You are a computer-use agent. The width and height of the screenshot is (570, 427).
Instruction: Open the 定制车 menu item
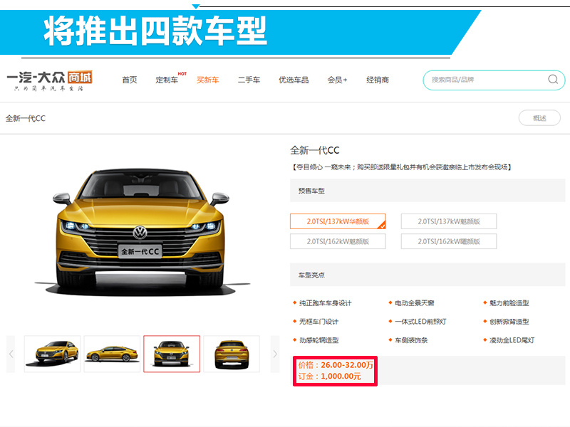[x=167, y=80]
